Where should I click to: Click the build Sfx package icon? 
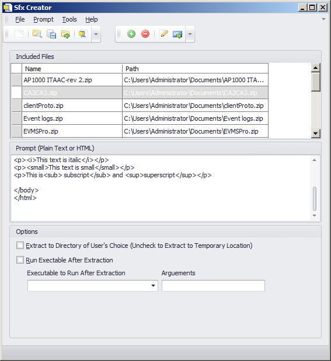83,34
